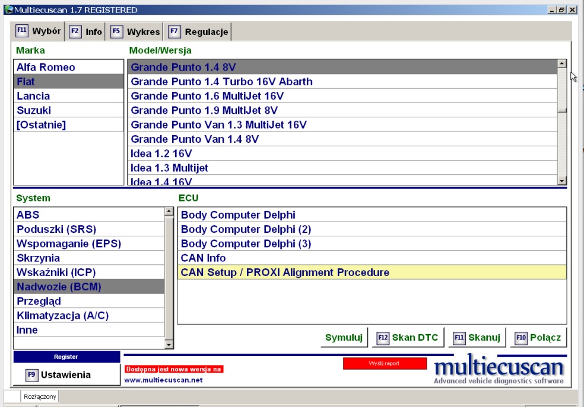Click the Multiecuscan title bar app icon
Screen dimensions: 584x407
pos(7,10)
